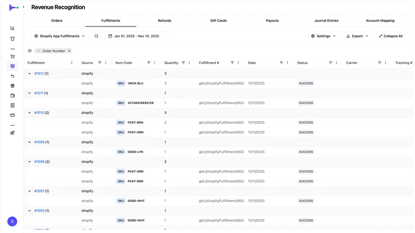Remove the Order Number grouping chip
415x233 pixels.
pyautogui.click(x=69, y=51)
